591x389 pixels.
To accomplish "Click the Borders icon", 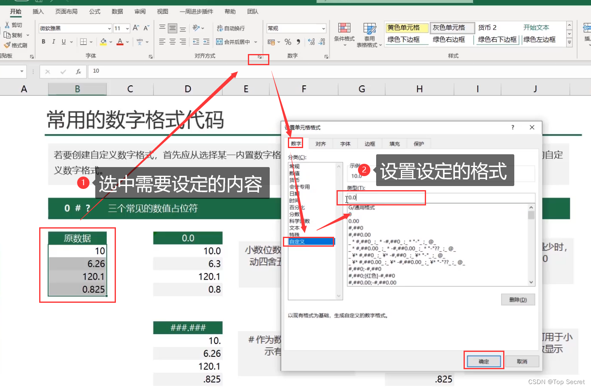I will tap(83, 42).
